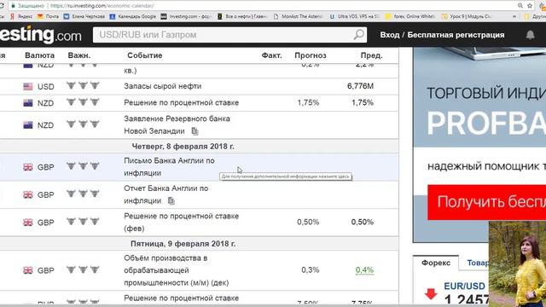
Task: Bookmark this page with the star icon
Action: [x=530, y=6]
